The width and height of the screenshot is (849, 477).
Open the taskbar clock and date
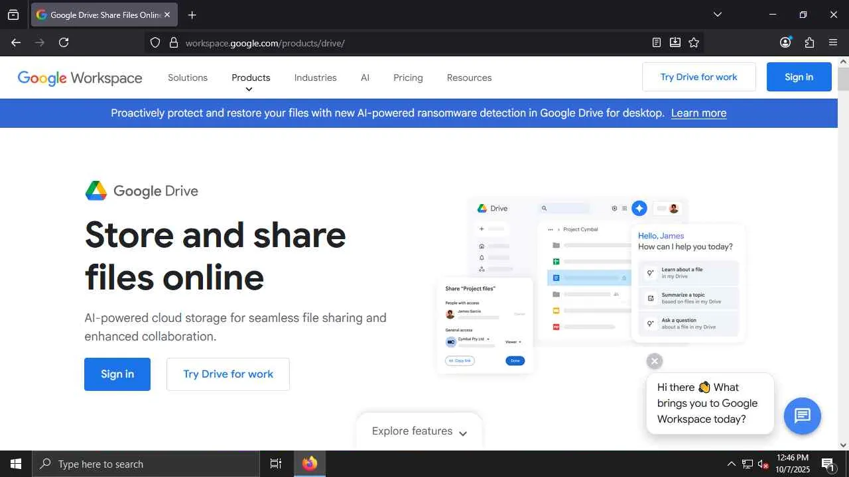pos(793,464)
